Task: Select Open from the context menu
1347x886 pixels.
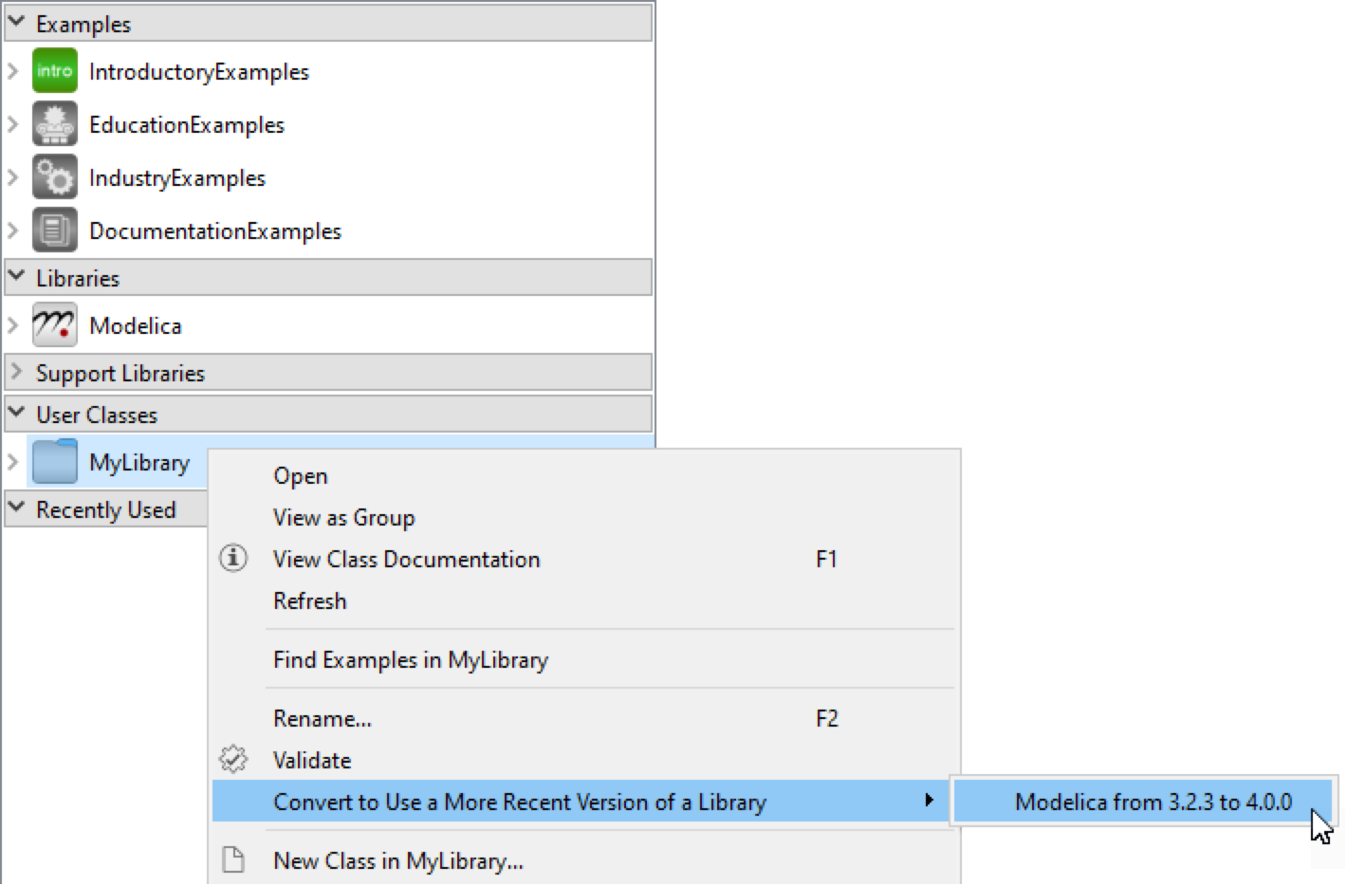Action: [x=300, y=476]
